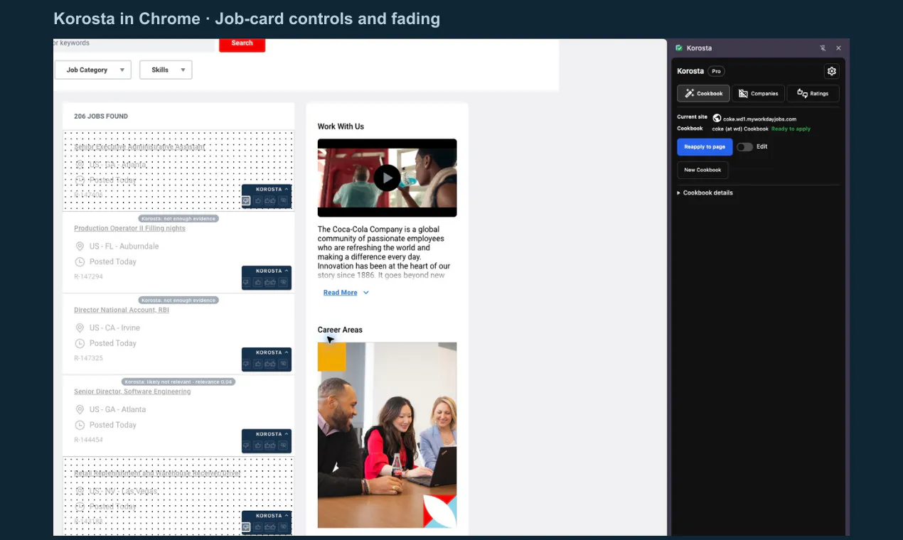Click the likely not relevant badge

tap(178, 382)
